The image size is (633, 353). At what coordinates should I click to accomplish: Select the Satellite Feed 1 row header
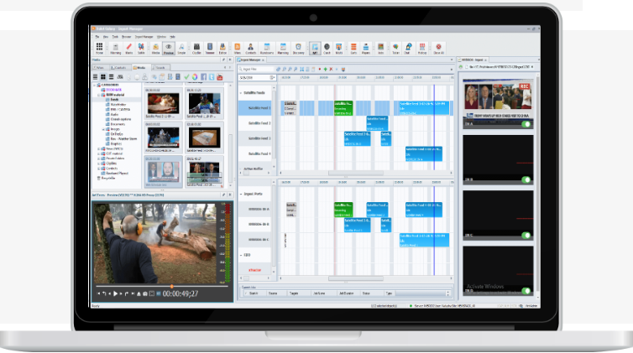tap(254, 108)
